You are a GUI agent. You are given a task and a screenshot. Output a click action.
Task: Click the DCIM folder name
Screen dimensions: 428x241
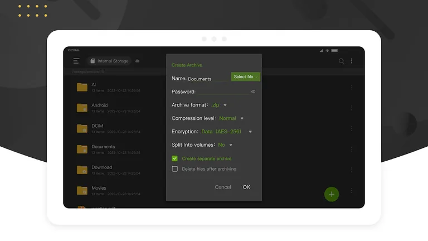click(x=97, y=126)
